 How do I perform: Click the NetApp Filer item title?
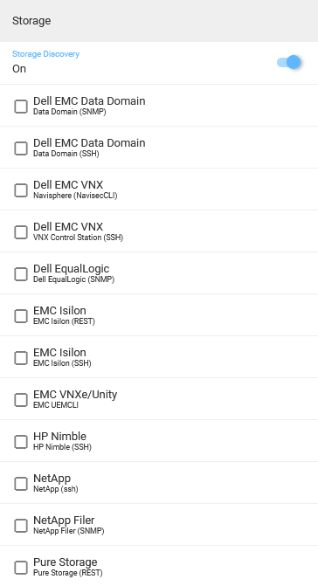[x=64, y=521]
